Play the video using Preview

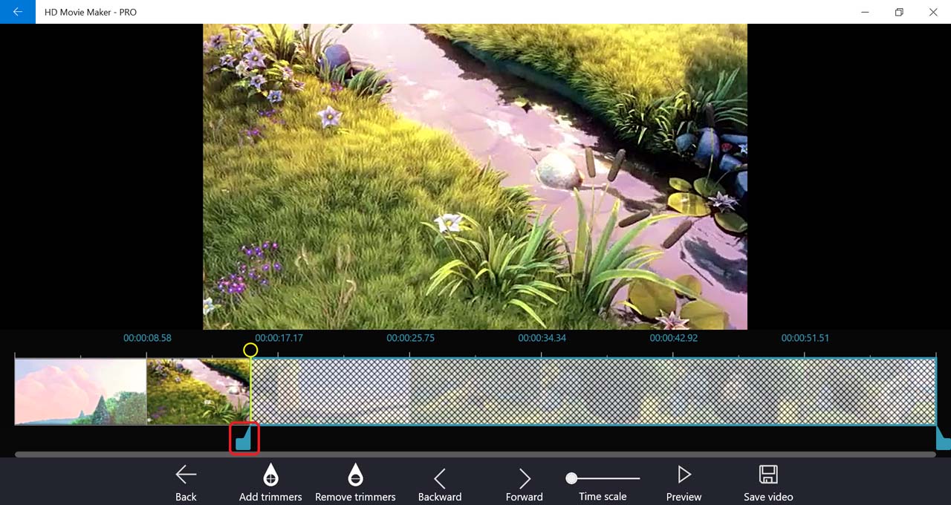[684, 475]
